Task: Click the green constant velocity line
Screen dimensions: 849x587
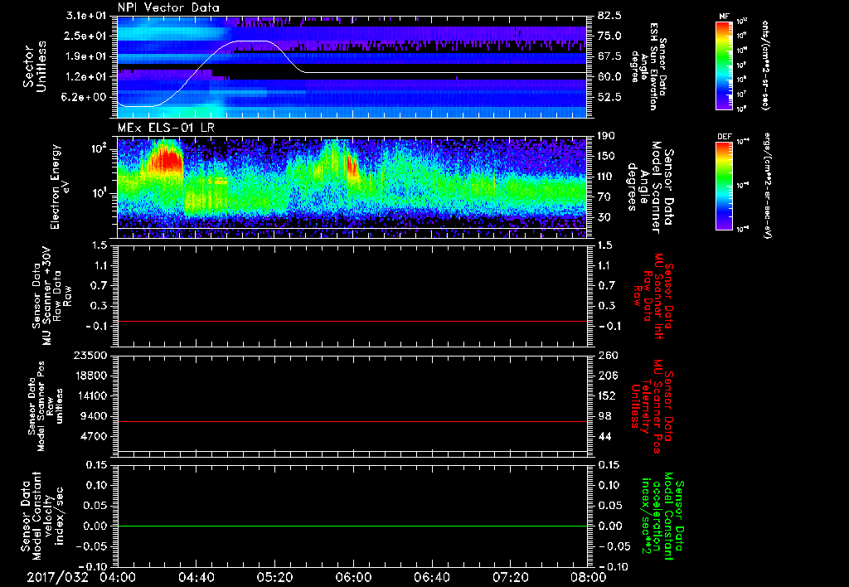Action: [x=352, y=526]
